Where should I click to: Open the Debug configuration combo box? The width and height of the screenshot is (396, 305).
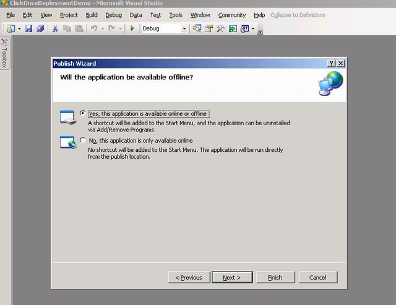(164, 29)
